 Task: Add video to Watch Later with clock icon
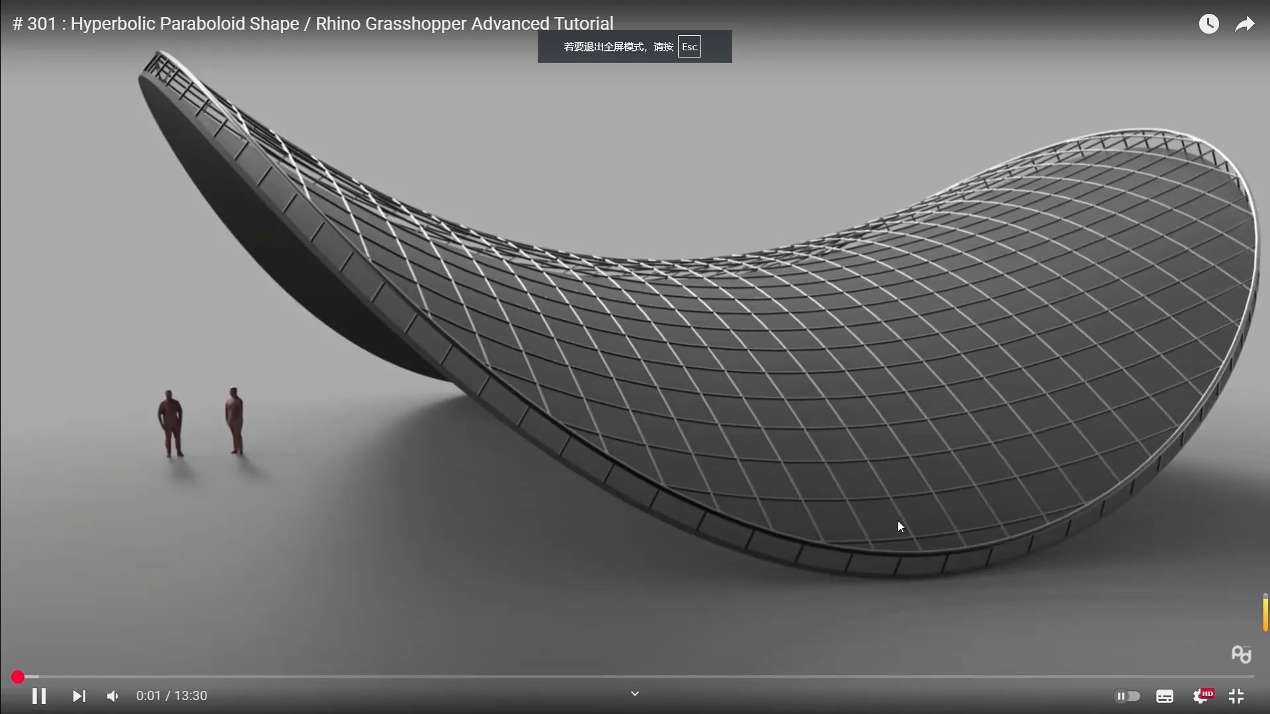coord(1208,24)
